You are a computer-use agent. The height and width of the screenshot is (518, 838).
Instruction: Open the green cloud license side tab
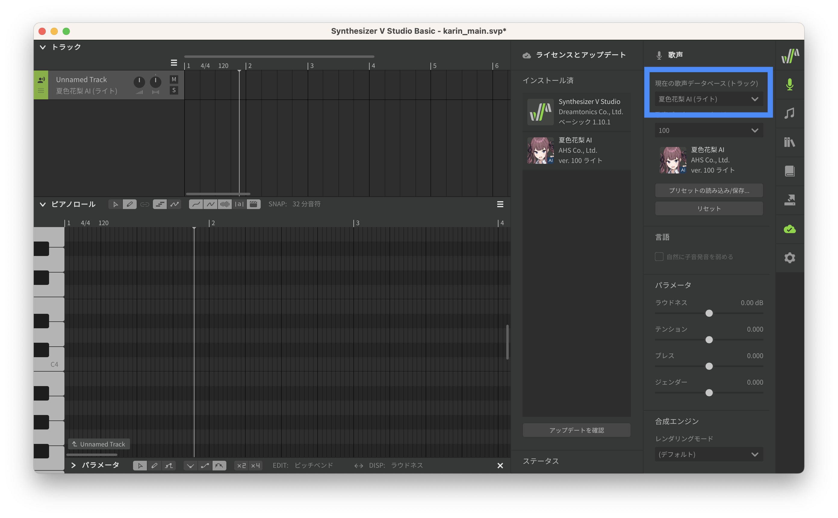[790, 229]
